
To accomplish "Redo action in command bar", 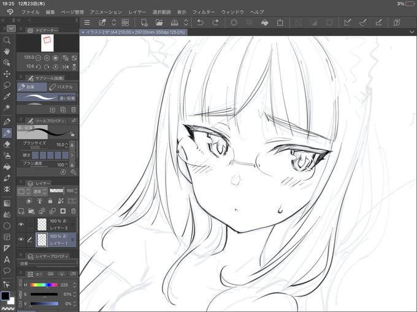I will pos(216,23).
